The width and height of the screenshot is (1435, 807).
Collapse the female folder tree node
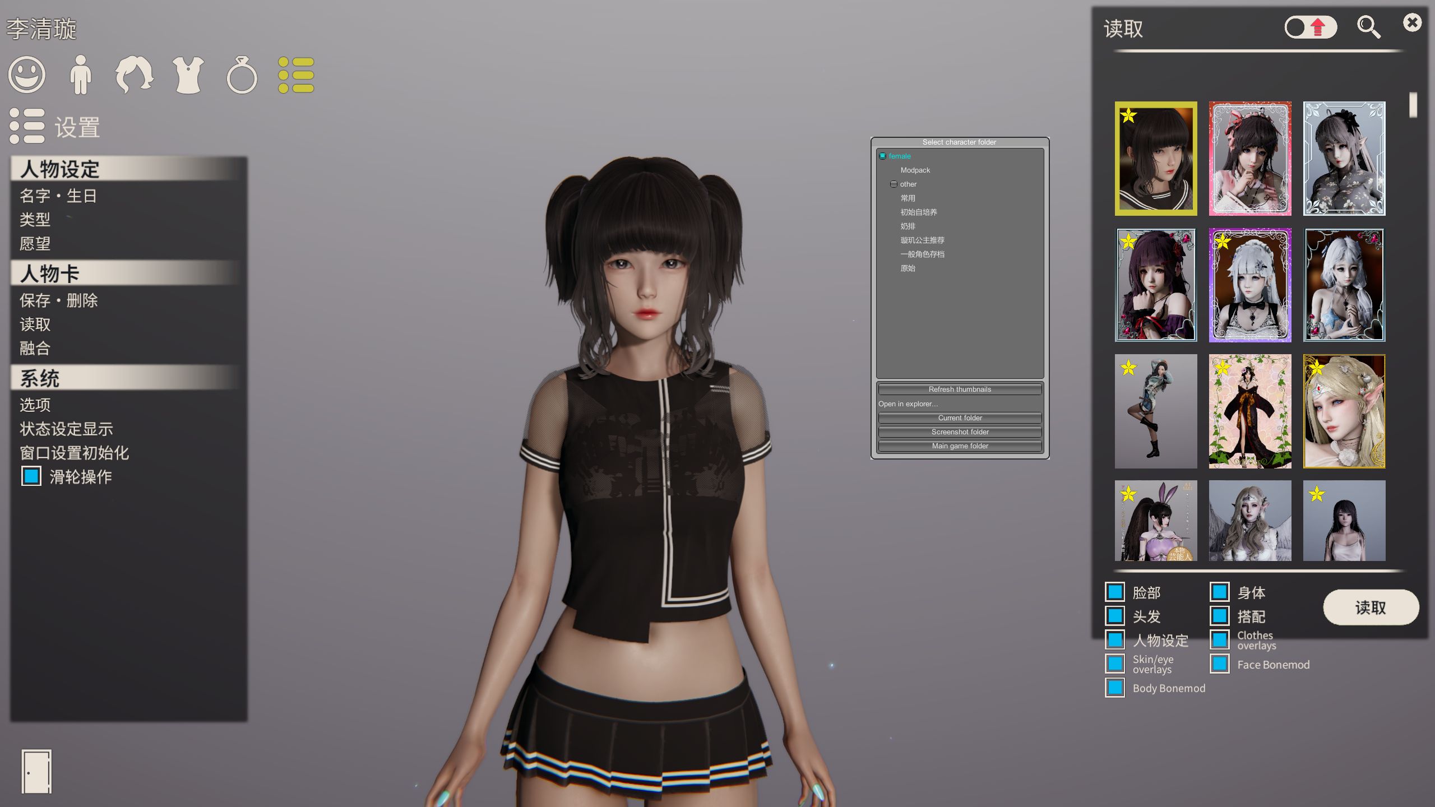point(882,156)
